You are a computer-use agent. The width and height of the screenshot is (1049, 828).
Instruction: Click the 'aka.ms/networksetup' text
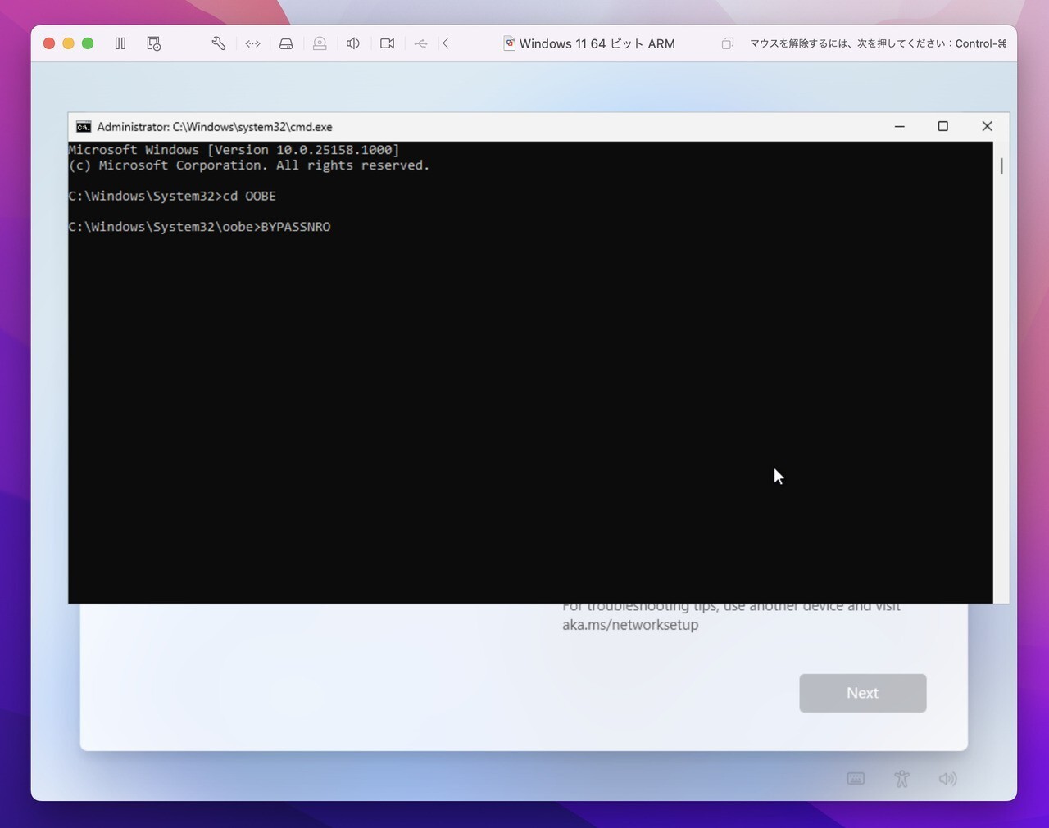pyautogui.click(x=630, y=625)
